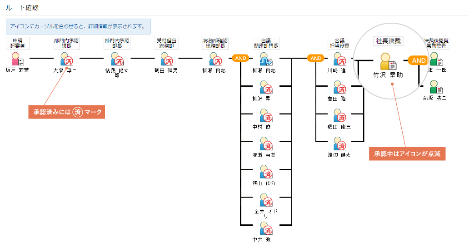The image size is (469, 248).
Task: Click 総務部長 柳瀬 貞志 approved icon
Action: pyautogui.click(x=216, y=59)
